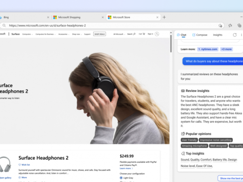Open the PayPal Learn more link

[x=126, y=168]
